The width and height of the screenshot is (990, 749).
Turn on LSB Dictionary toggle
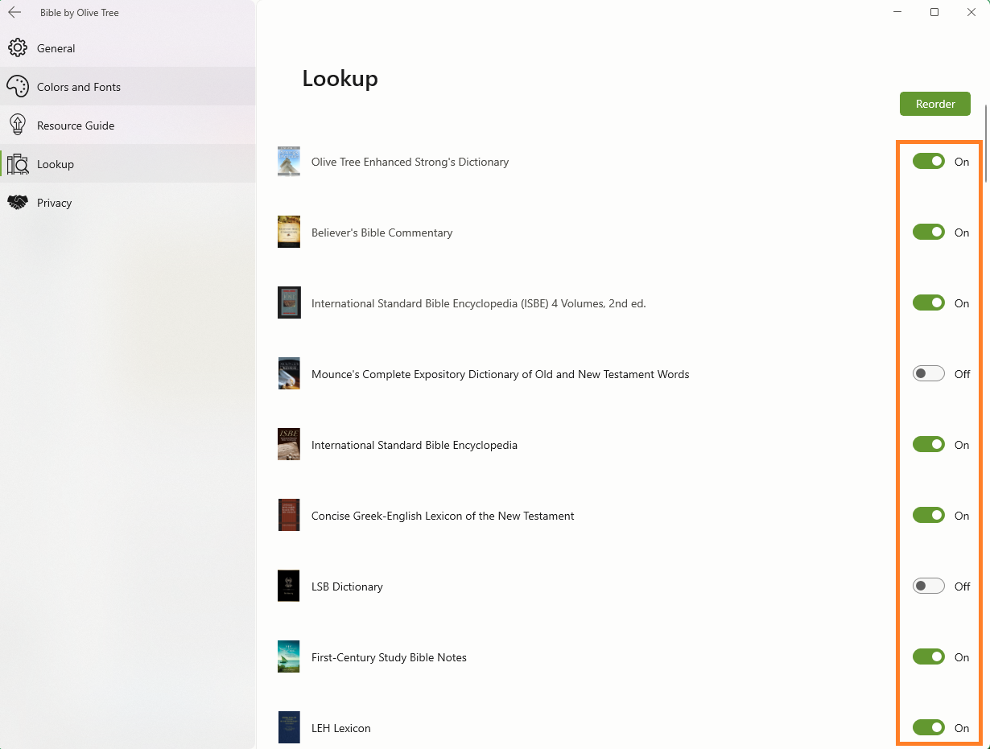pos(929,586)
